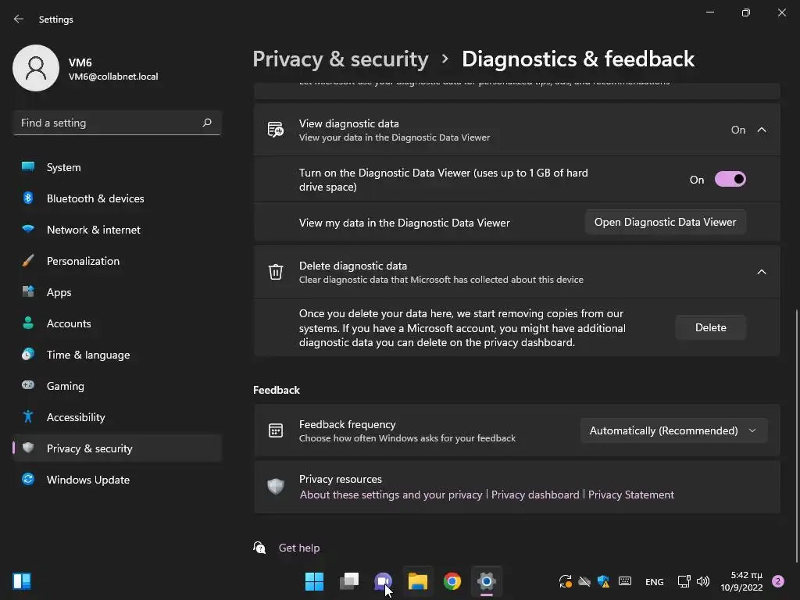The image size is (800, 600).
Task: Click the Personalization paintbrush icon
Action: (28, 261)
